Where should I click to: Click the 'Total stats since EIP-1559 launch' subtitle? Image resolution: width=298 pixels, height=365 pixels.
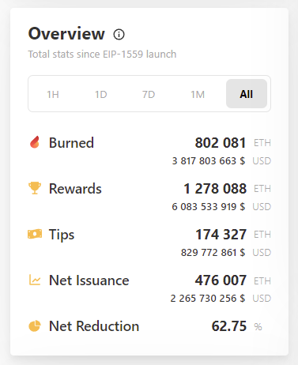click(102, 55)
